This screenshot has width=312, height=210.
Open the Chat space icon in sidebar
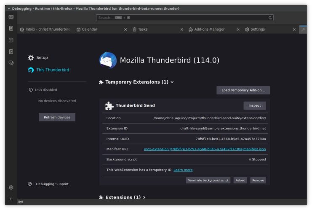tap(11, 63)
